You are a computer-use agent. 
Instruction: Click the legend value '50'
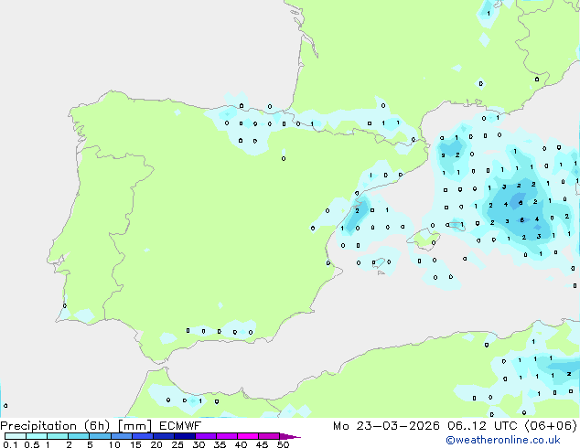283,444
